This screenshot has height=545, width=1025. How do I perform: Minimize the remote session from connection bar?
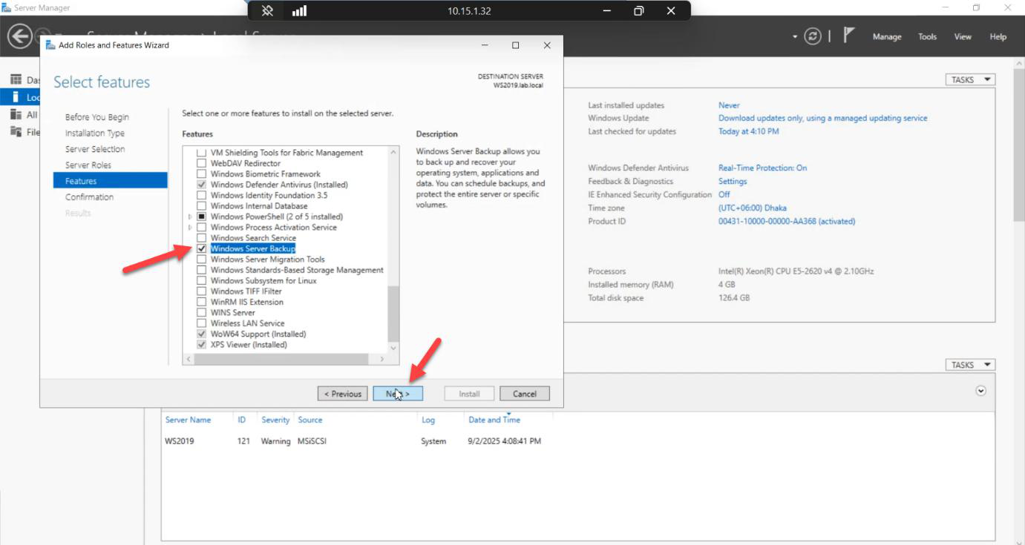click(606, 10)
